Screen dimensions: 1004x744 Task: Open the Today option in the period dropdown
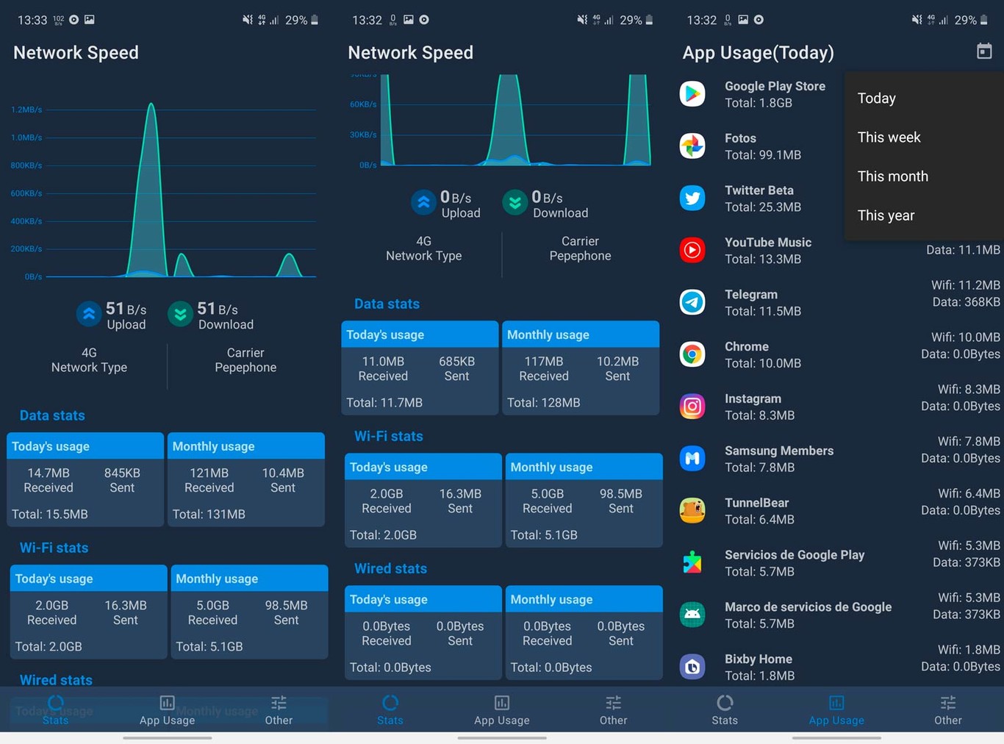[876, 98]
